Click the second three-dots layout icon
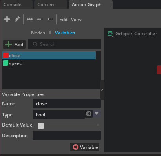161x156 pixels. pos(40,19)
